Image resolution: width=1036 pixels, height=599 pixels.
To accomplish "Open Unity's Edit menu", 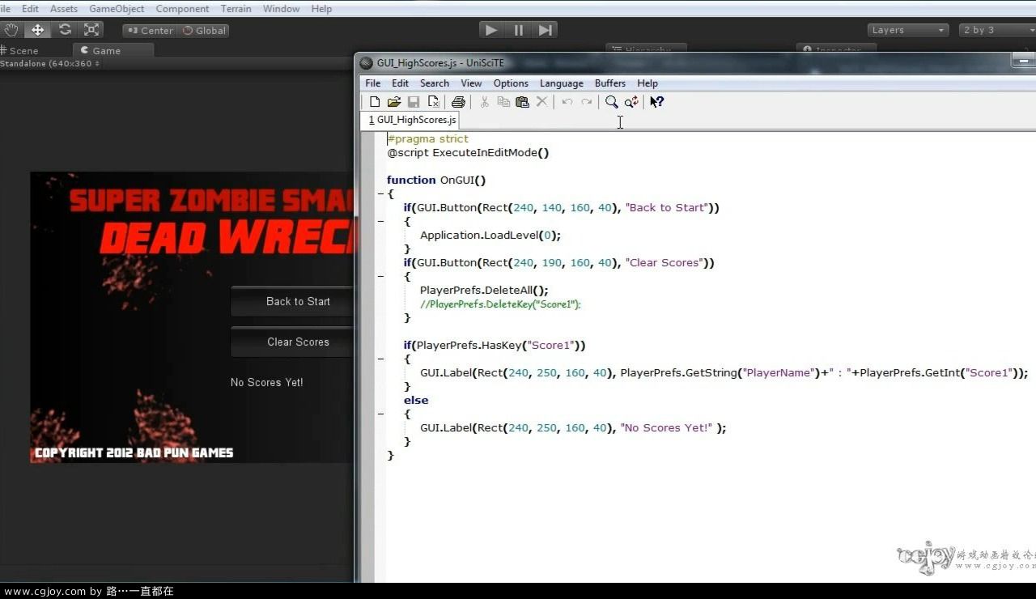I will coord(30,8).
